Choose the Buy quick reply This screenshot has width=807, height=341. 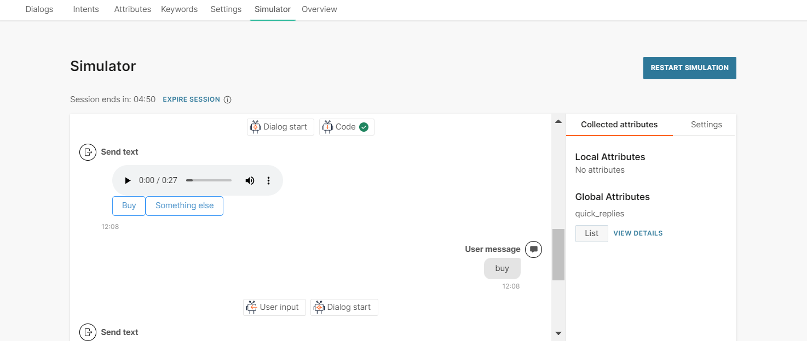(129, 205)
